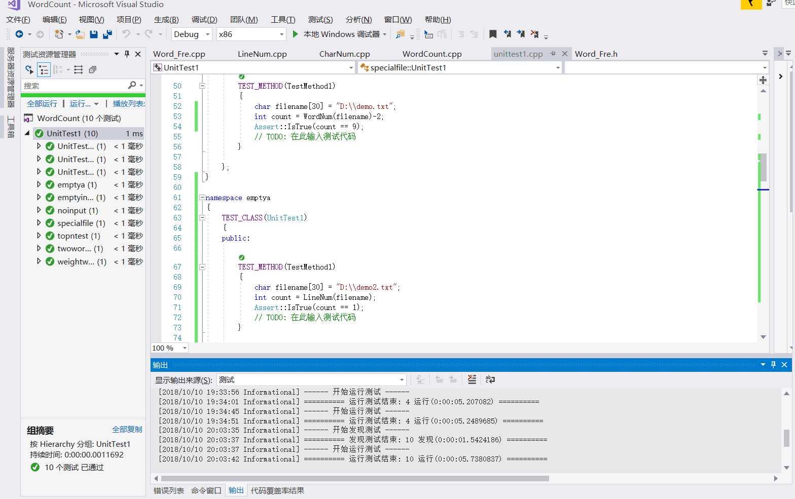This screenshot has width=795, height=499.
Task: Click the Run After Build icon in Test Explorer
Action: 29,69
